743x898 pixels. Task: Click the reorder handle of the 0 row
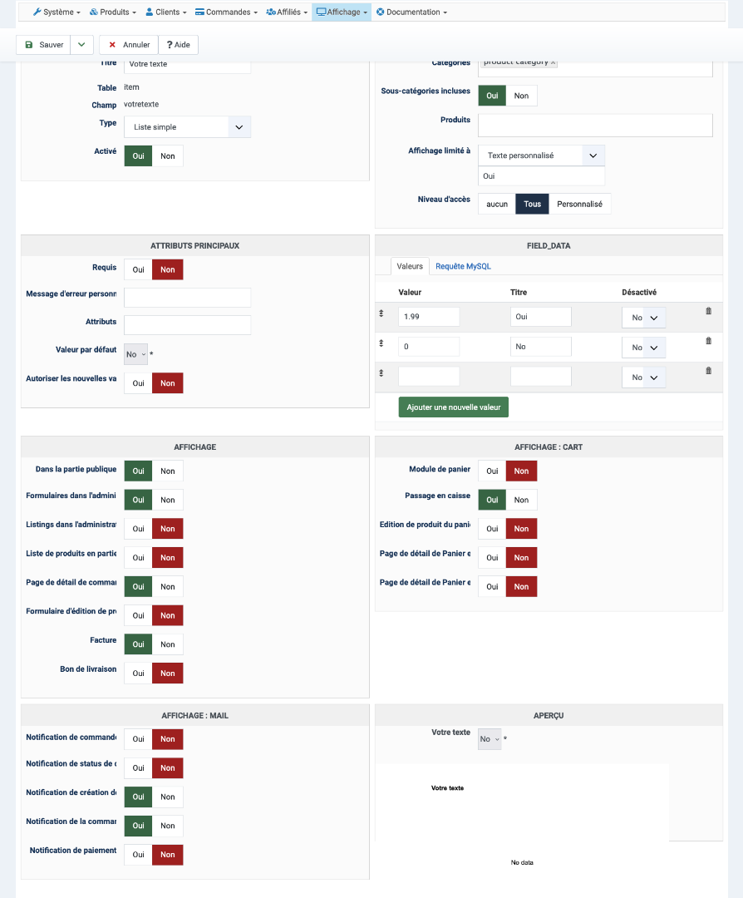[x=381, y=343]
